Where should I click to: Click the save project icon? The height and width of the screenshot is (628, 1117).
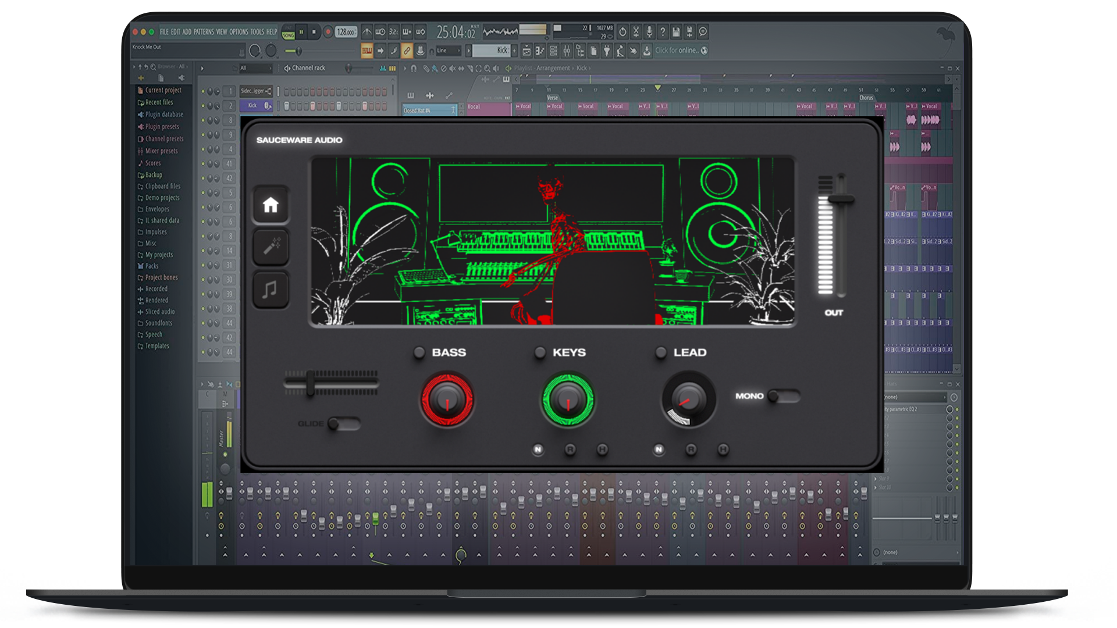pos(676,32)
